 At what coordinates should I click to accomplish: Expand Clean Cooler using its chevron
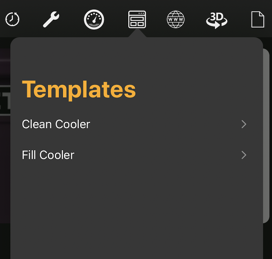point(244,124)
